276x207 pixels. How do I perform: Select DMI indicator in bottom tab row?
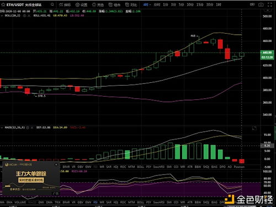(x=41, y=202)
